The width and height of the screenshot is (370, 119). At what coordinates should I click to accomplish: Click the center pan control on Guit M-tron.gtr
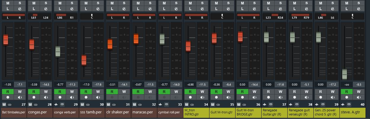[x=222, y=16]
